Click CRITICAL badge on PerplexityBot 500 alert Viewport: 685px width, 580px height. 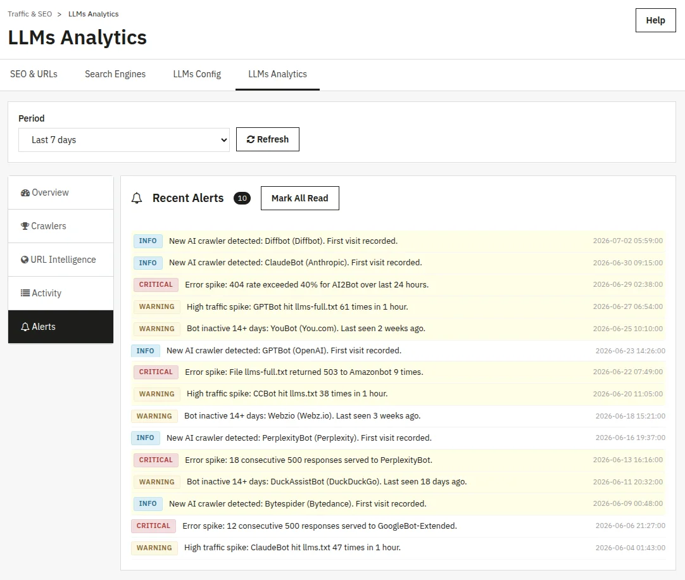pyautogui.click(x=156, y=460)
